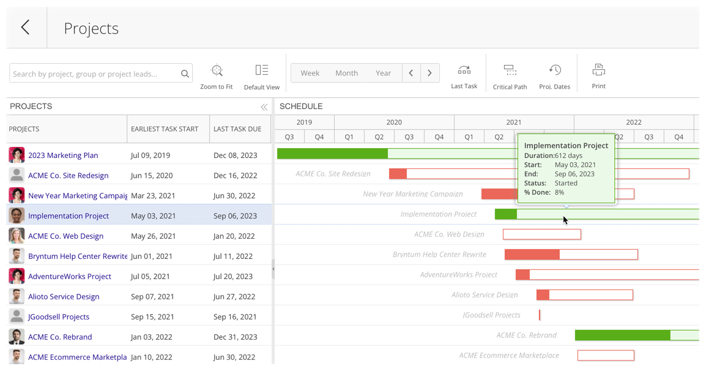Click the 2020 year header in schedule

394,122
